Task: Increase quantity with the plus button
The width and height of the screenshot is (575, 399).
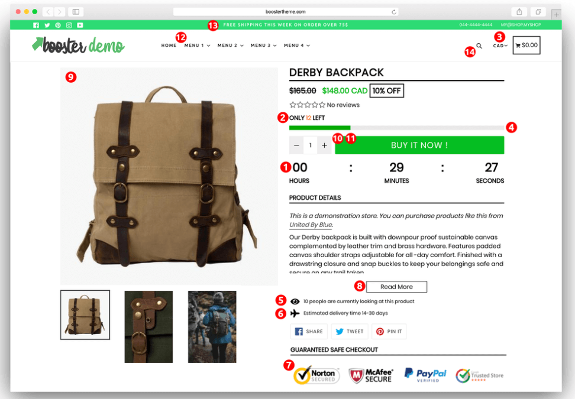Action: (325, 145)
